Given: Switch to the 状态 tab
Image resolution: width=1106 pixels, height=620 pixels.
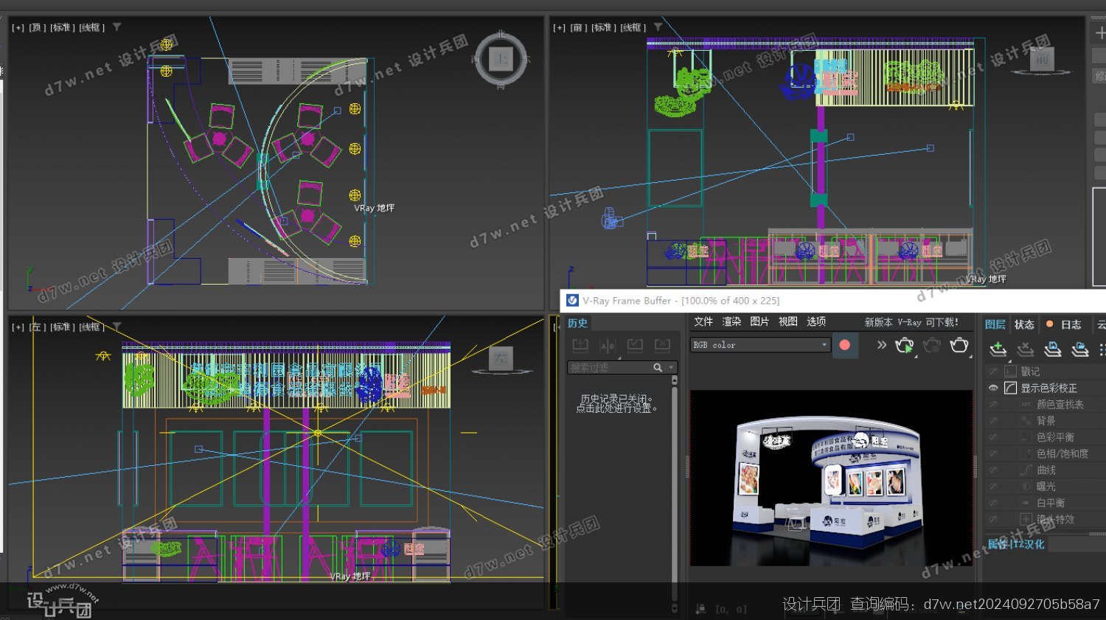Looking at the screenshot, I should click(1024, 324).
